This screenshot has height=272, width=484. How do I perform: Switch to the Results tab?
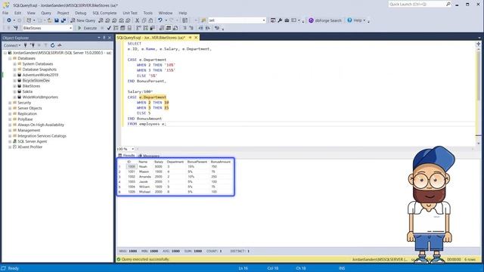tap(126, 156)
